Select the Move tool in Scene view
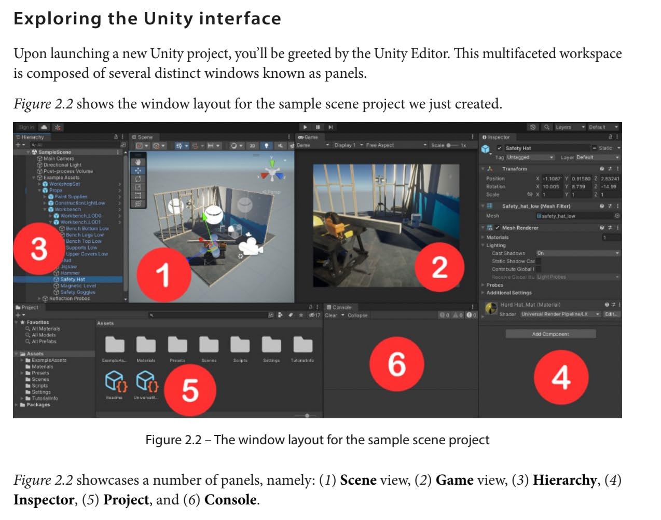This screenshot has width=661, height=520. pyautogui.click(x=138, y=170)
